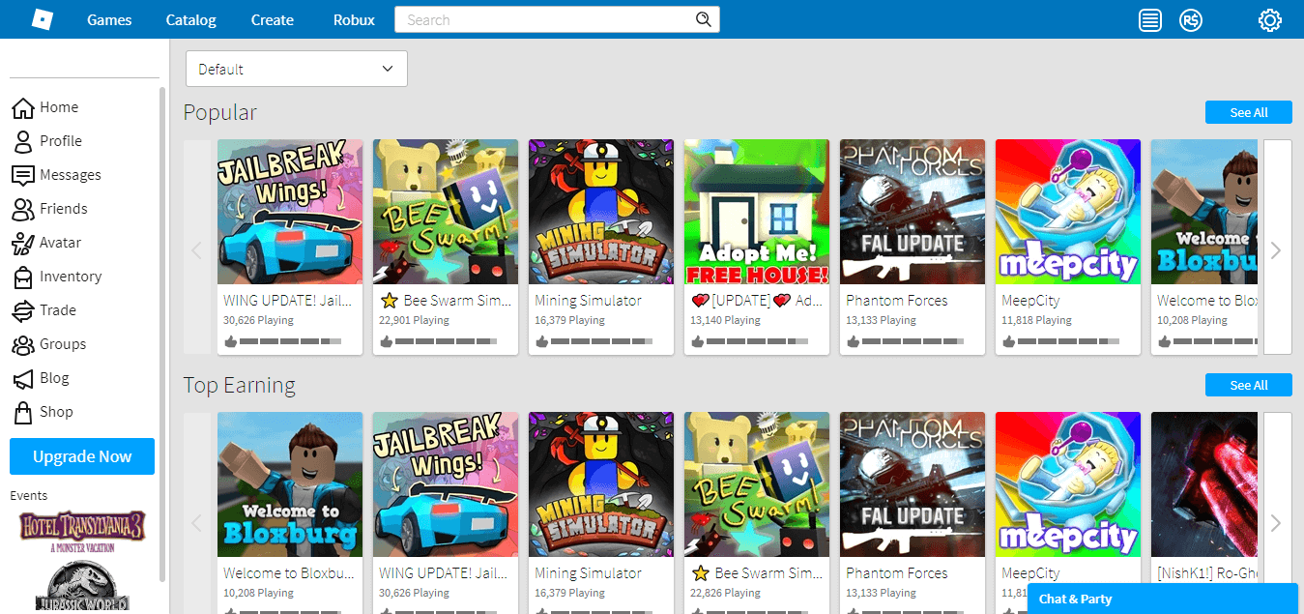Open the Create menu
Image resolution: width=1304 pixels, height=614 pixels.
(x=273, y=19)
